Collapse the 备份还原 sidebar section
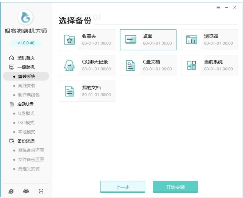Image resolution: width=243 pixels, height=198 pixels. tap(26, 141)
